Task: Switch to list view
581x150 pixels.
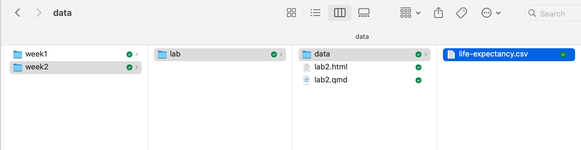Action: tap(315, 13)
